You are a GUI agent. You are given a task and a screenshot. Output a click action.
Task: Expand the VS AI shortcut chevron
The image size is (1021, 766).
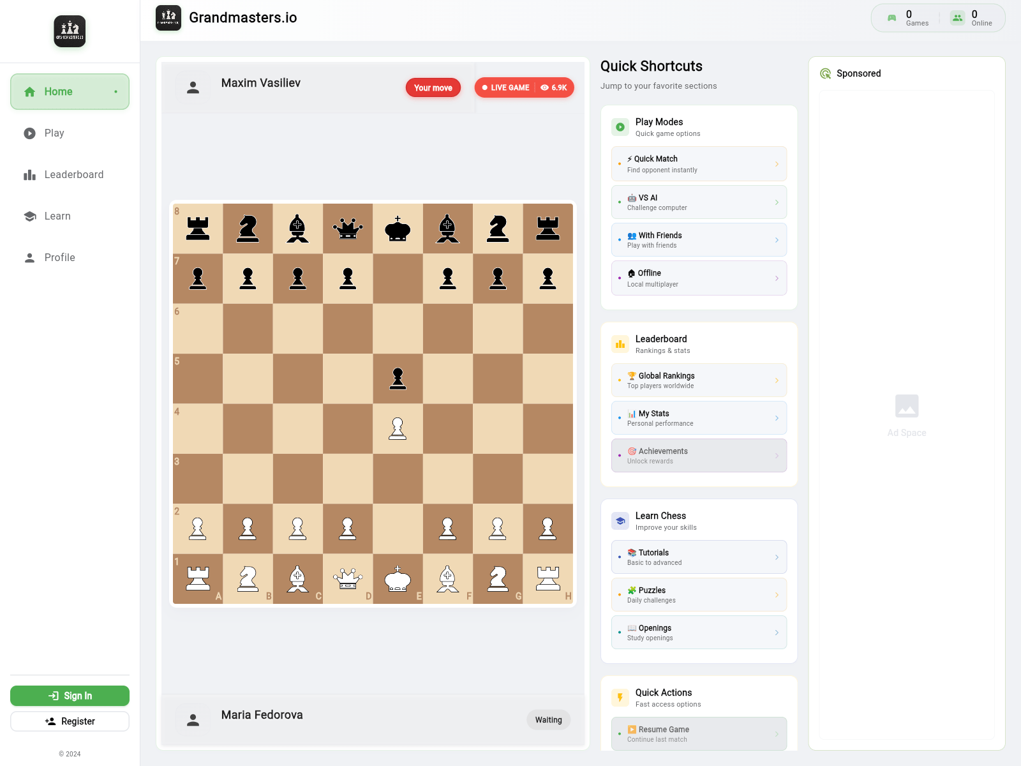pos(777,202)
